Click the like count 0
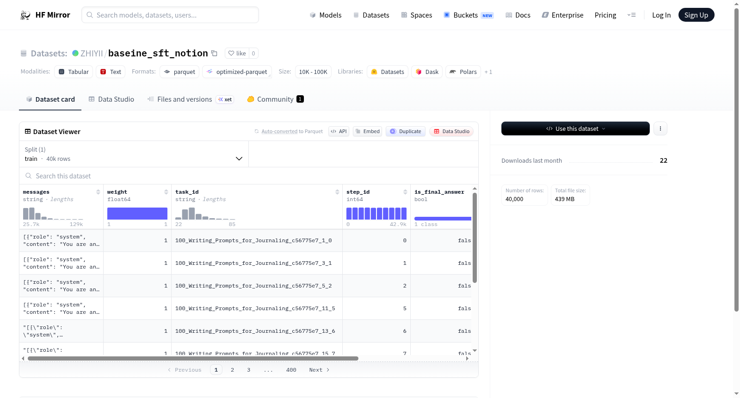Screen dimensions: 740x398 [x=253, y=53]
